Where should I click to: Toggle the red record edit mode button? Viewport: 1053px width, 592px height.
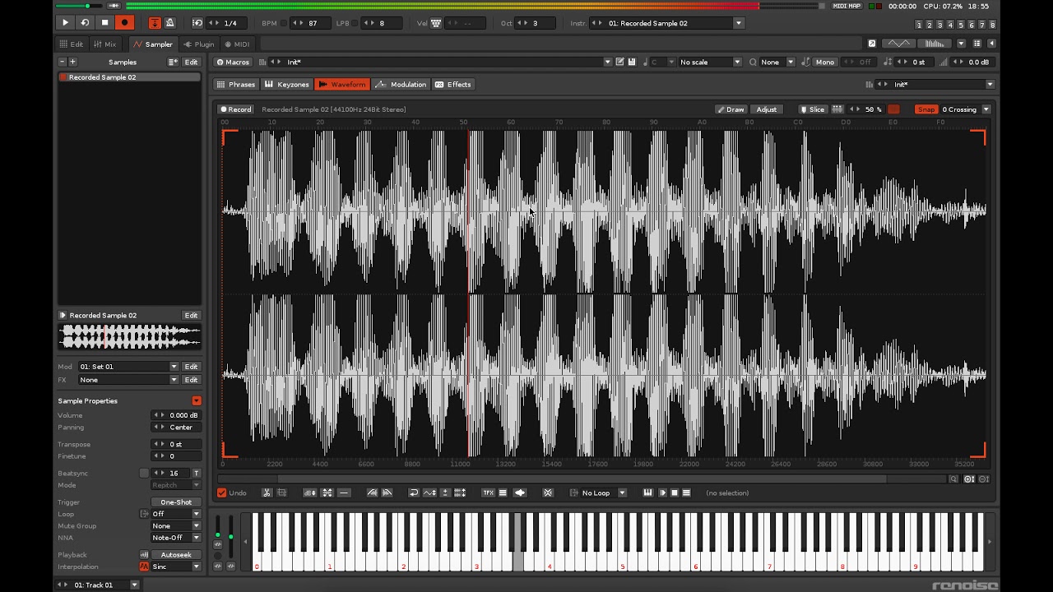pyautogui.click(x=124, y=23)
